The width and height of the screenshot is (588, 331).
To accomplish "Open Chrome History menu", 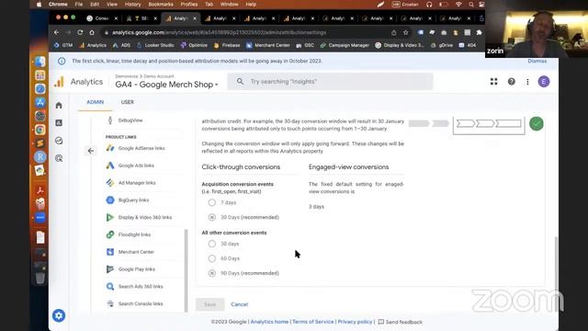I will (132, 5).
